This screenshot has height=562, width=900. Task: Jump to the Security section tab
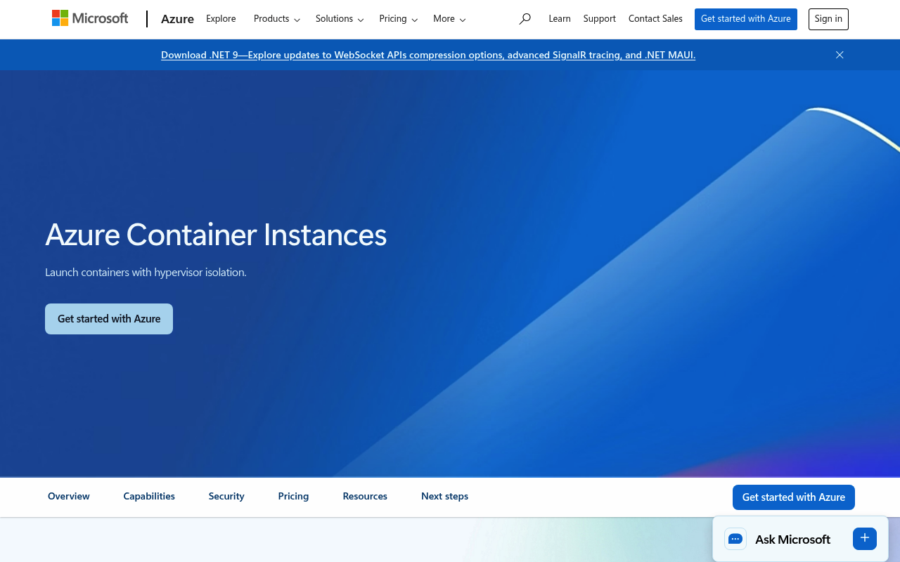click(226, 496)
